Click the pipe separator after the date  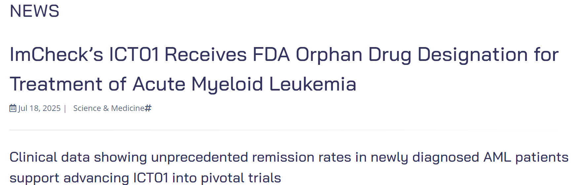click(x=65, y=108)
